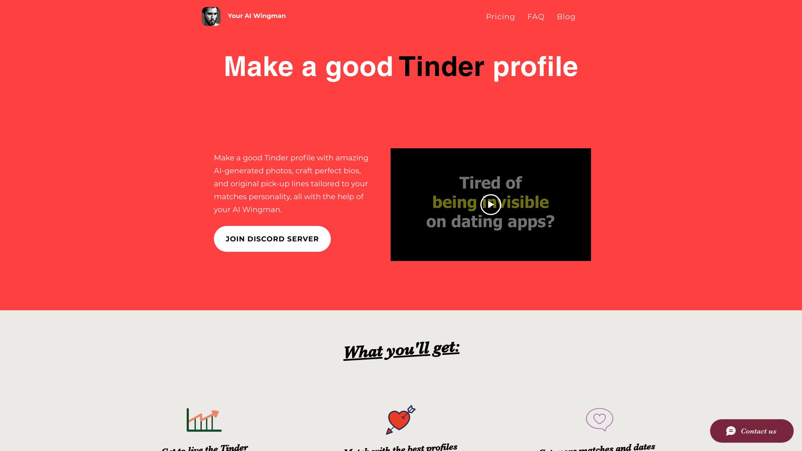Expand the FAQ section dropdown
802x451 pixels.
click(x=536, y=17)
